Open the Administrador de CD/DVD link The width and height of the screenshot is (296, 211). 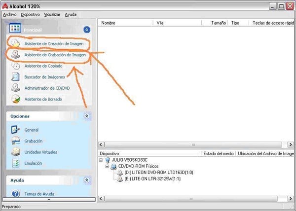click(47, 88)
